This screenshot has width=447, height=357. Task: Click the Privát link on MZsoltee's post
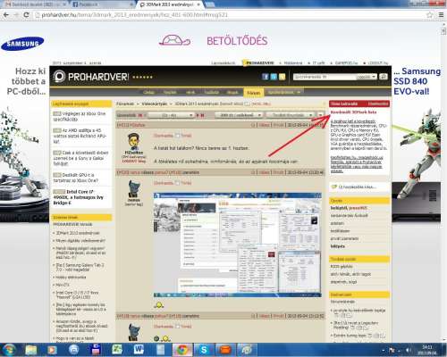tap(278, 125)
